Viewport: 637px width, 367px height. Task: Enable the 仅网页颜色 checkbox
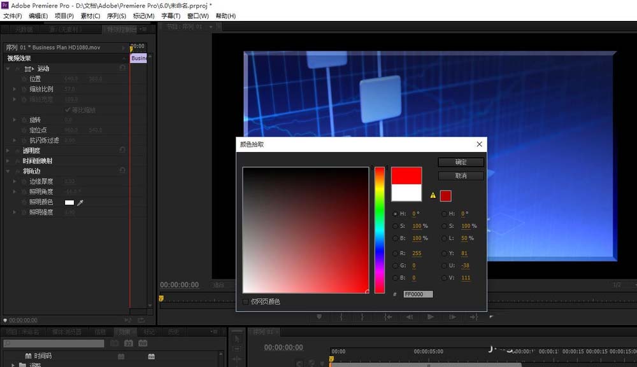coord(245,302)
